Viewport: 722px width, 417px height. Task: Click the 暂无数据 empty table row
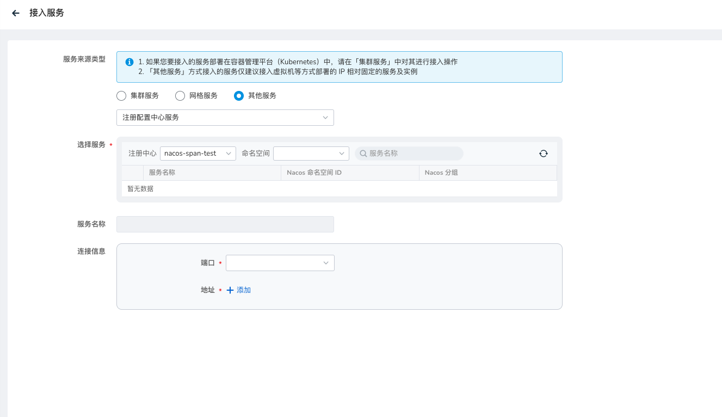(x=140, y=189)
